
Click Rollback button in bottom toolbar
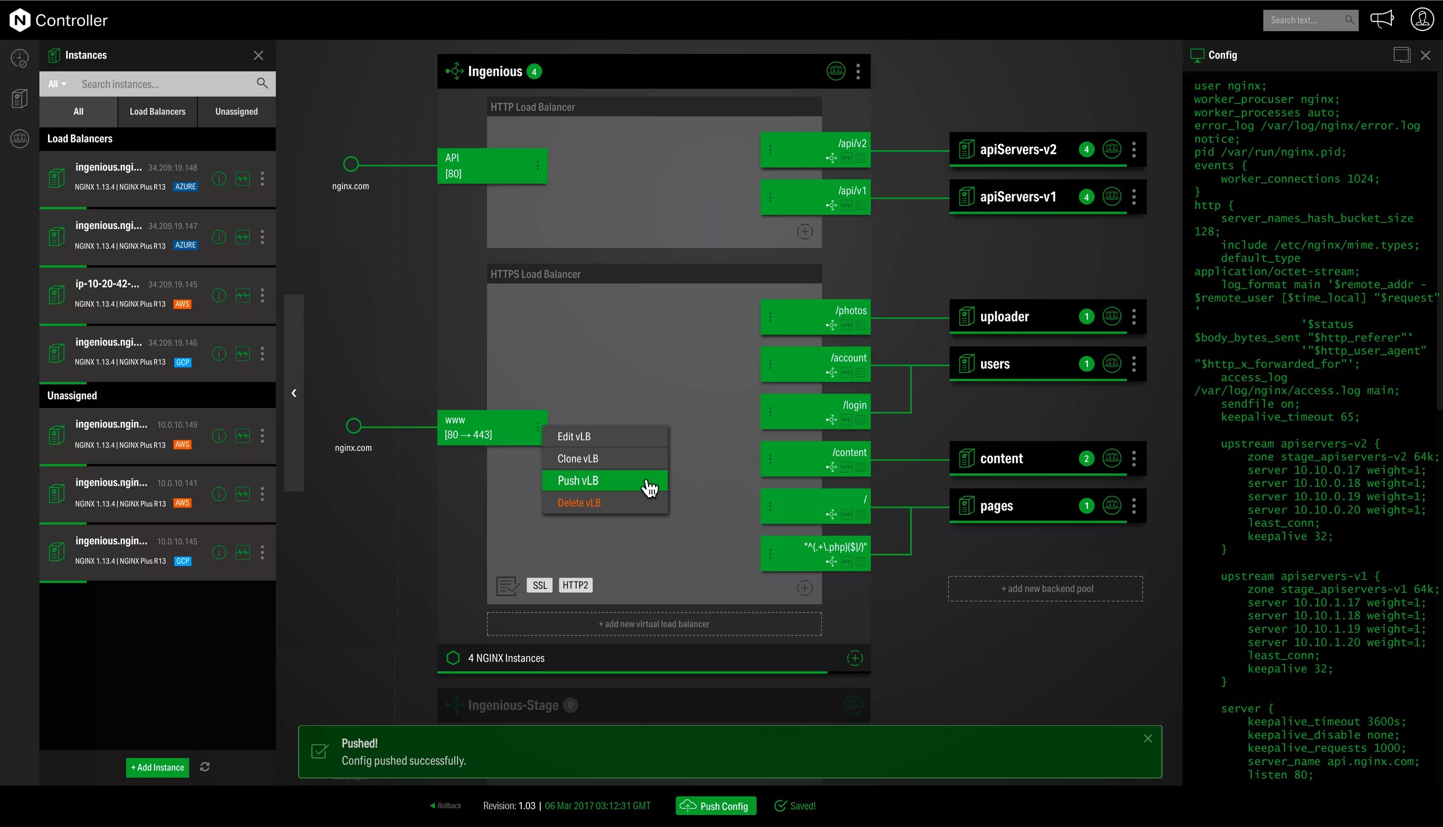pyautogui.click(x=444, y=805)
